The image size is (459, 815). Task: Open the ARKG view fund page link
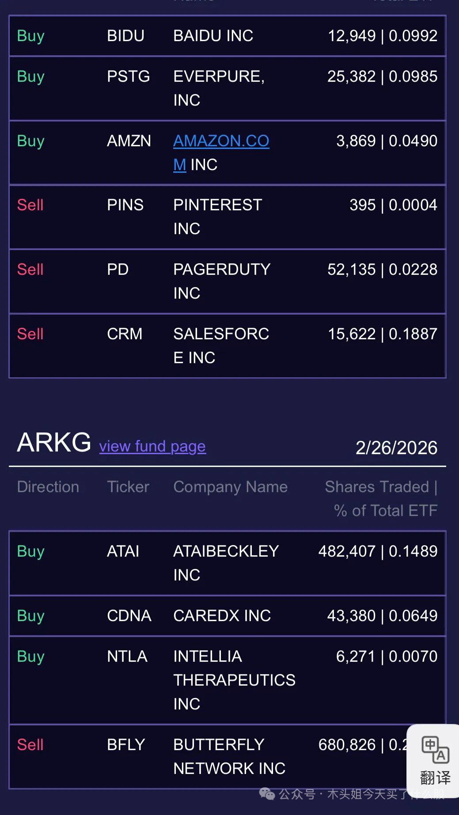coord(152,446)
